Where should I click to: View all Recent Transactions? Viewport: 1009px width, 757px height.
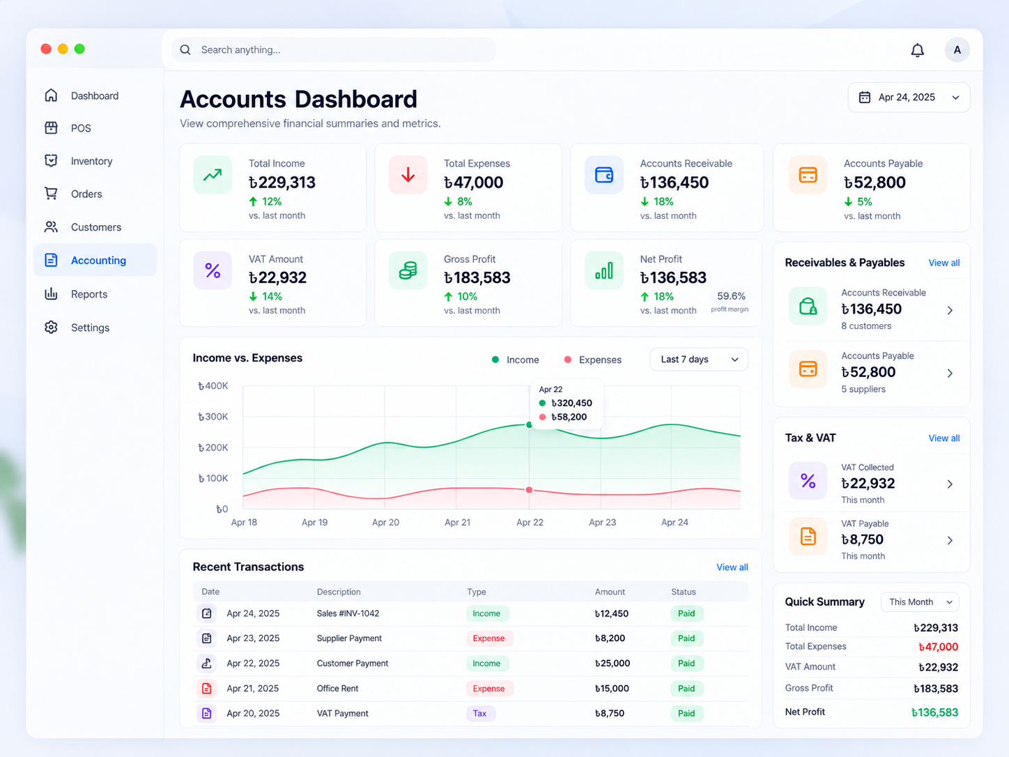coord(732,567)
